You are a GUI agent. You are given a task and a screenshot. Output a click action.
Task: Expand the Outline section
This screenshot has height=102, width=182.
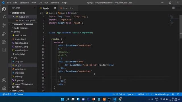23,87
